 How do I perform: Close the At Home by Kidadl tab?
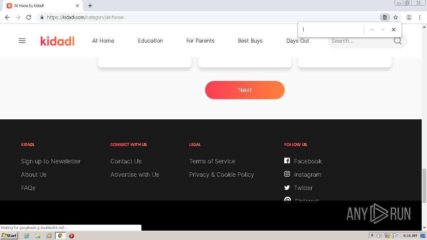77,6
